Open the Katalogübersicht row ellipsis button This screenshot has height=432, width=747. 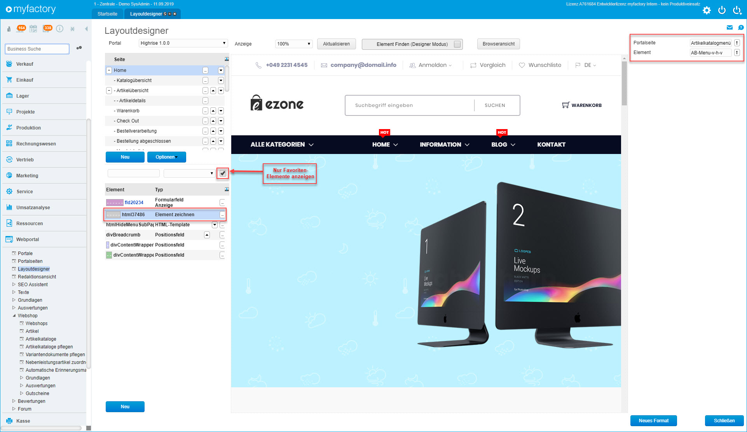(205, 80)
